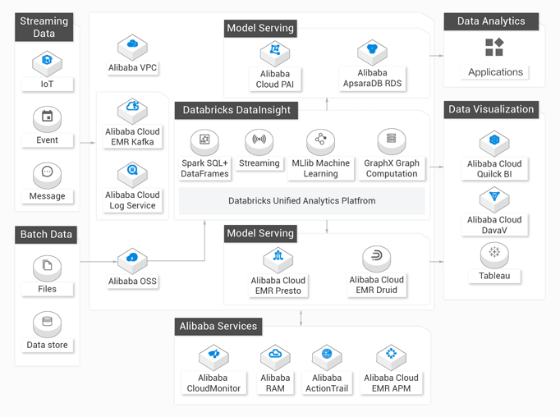Click the Databricks DataInsight header
560x417 pixels.
[x=236, y=110]
